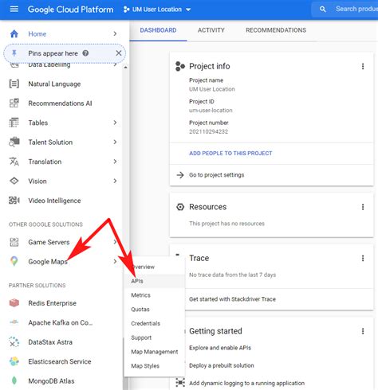Expand the Talent Solution submenu chevron
Viewport: 378px width, 390px height.
115,142
